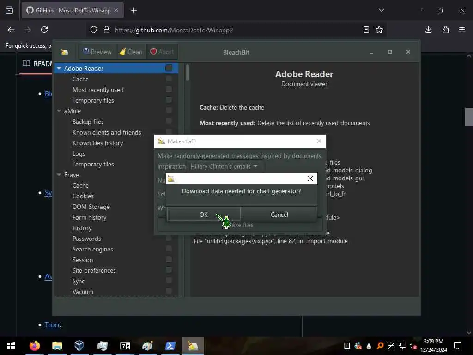Select the aMule Logs row
This screenshot has height=355, width=473.
tap(79, 153)
